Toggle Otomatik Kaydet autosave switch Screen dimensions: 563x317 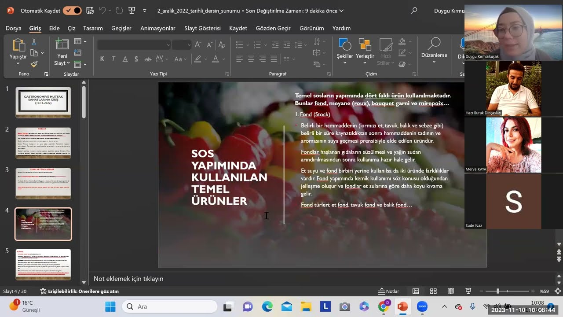coord(72,11)
